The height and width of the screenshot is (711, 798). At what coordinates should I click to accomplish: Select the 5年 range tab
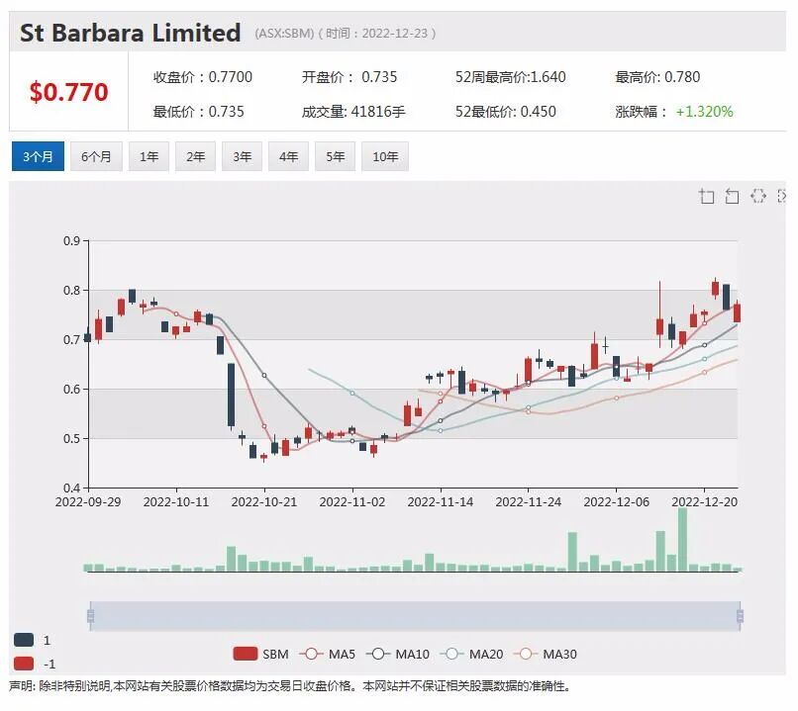[x=335, y=156]
